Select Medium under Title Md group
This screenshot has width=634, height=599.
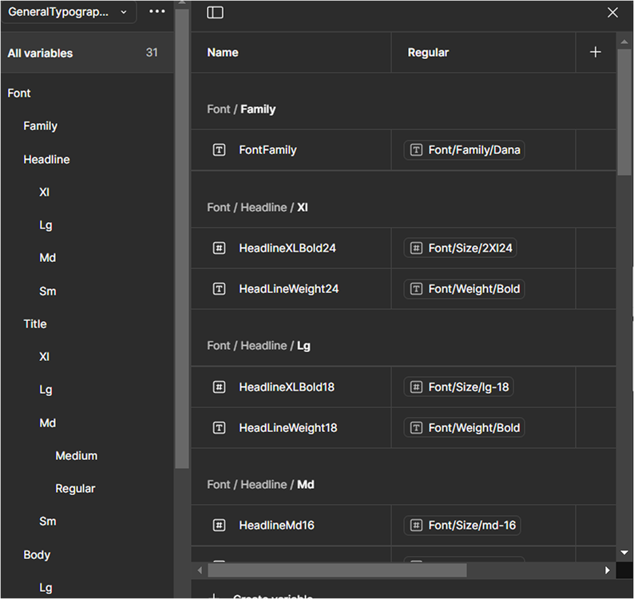pos(76,456)
